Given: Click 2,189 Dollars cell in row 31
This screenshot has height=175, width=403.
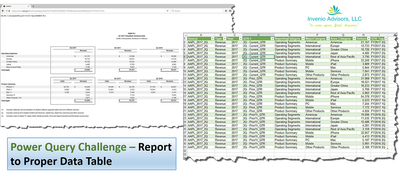Looking at the screenshot, I should pos(363,147).
